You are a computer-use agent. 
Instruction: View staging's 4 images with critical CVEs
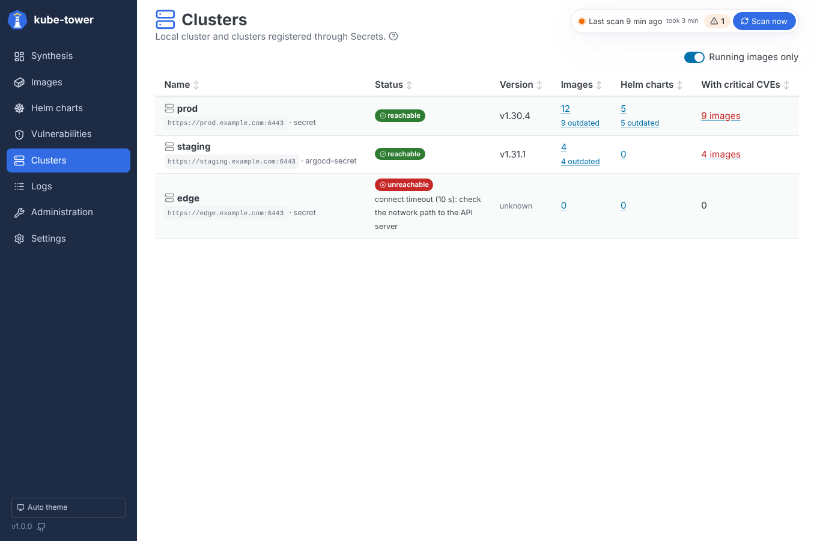point(721,154)
